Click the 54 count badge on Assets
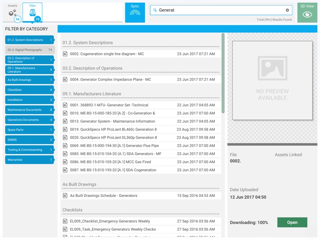320x240 pixels. [17, 19]
